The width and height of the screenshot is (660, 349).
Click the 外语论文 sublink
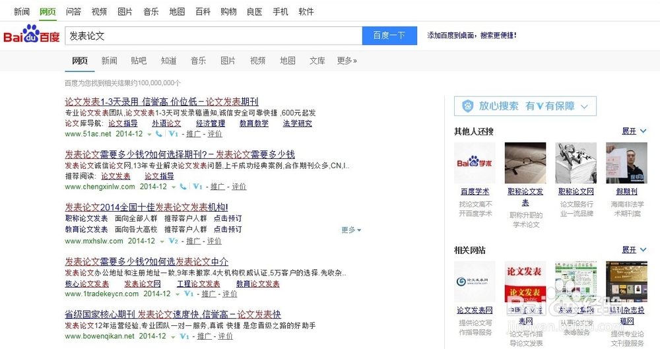[x=166, y=123]
